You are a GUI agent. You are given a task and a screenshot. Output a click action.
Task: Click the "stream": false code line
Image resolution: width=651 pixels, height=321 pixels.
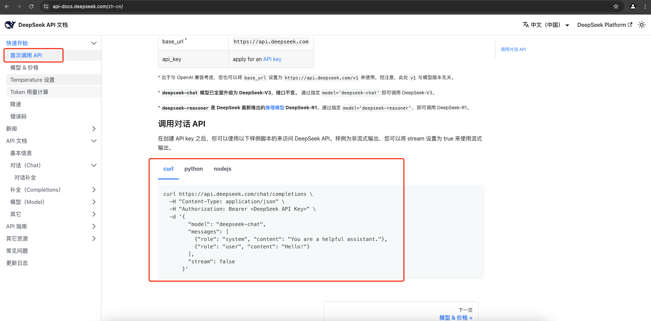point(211,262)
